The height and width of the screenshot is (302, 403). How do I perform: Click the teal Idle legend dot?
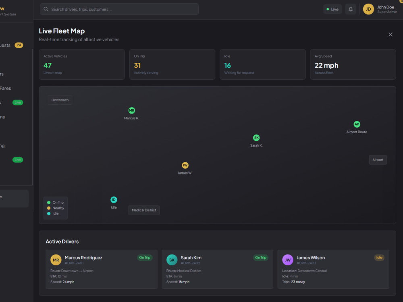[x=49, y=213]
